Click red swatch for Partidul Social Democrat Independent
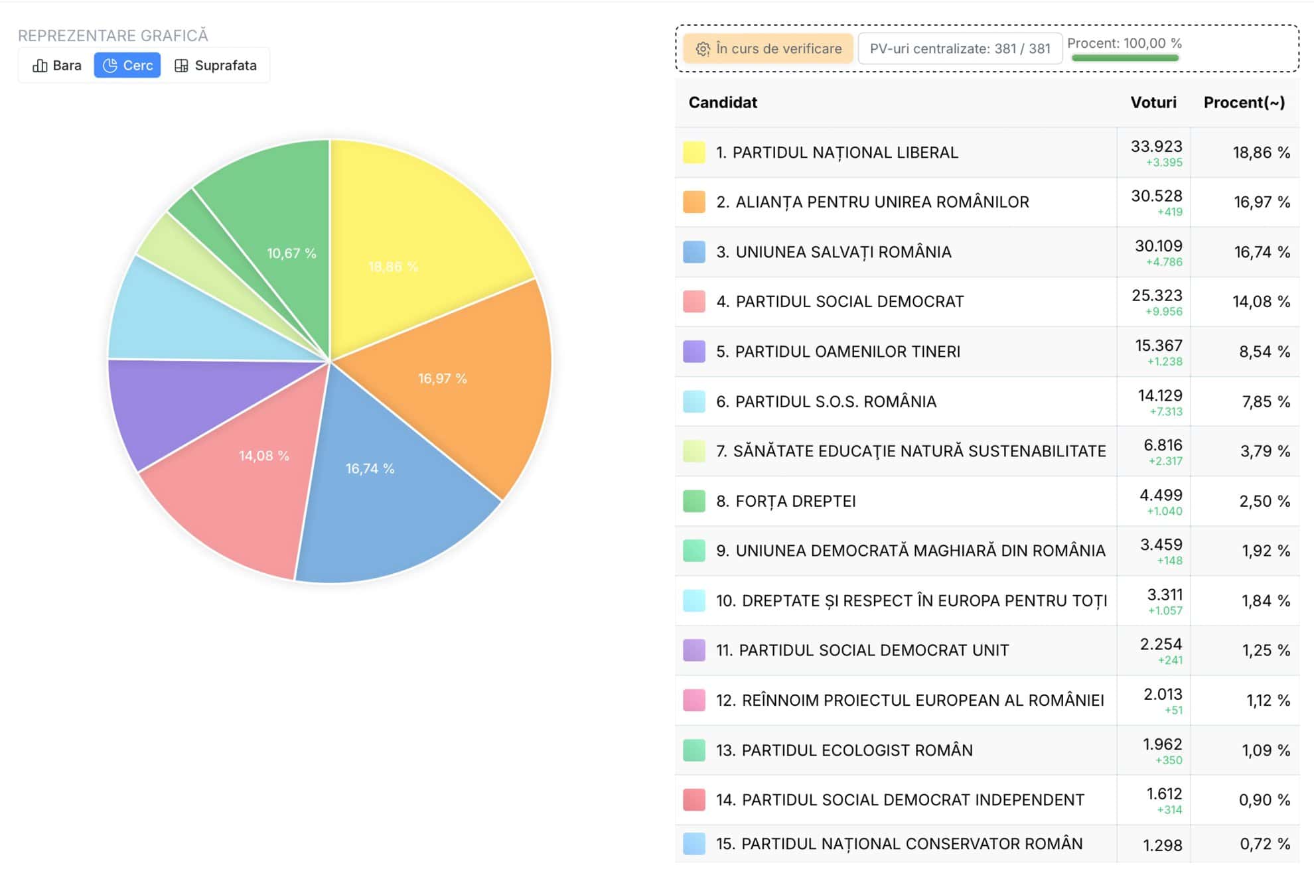1314x871 pixels. coord(694,800)
